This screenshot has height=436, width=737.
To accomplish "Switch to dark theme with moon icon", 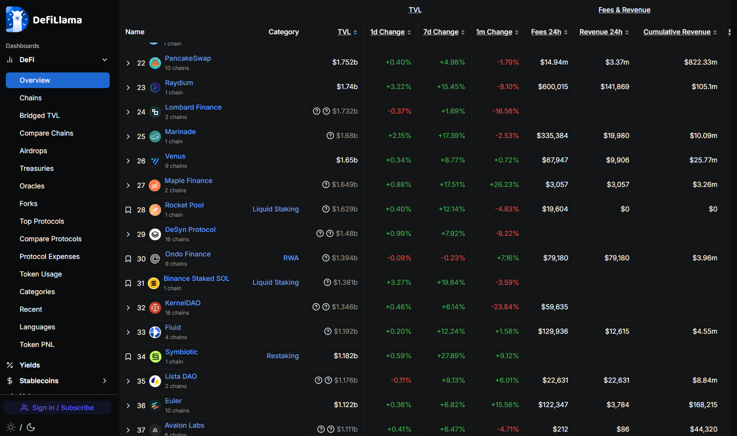I will tap(31, 427).
